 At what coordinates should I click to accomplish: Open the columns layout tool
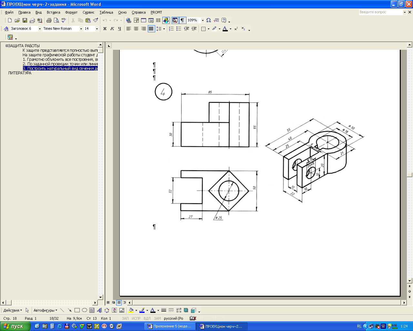pyautogui.click(x=158, y=20)
